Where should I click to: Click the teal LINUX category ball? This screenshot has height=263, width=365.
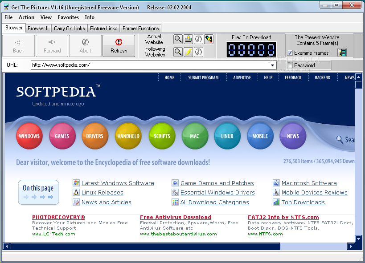(x=227, y=136)
